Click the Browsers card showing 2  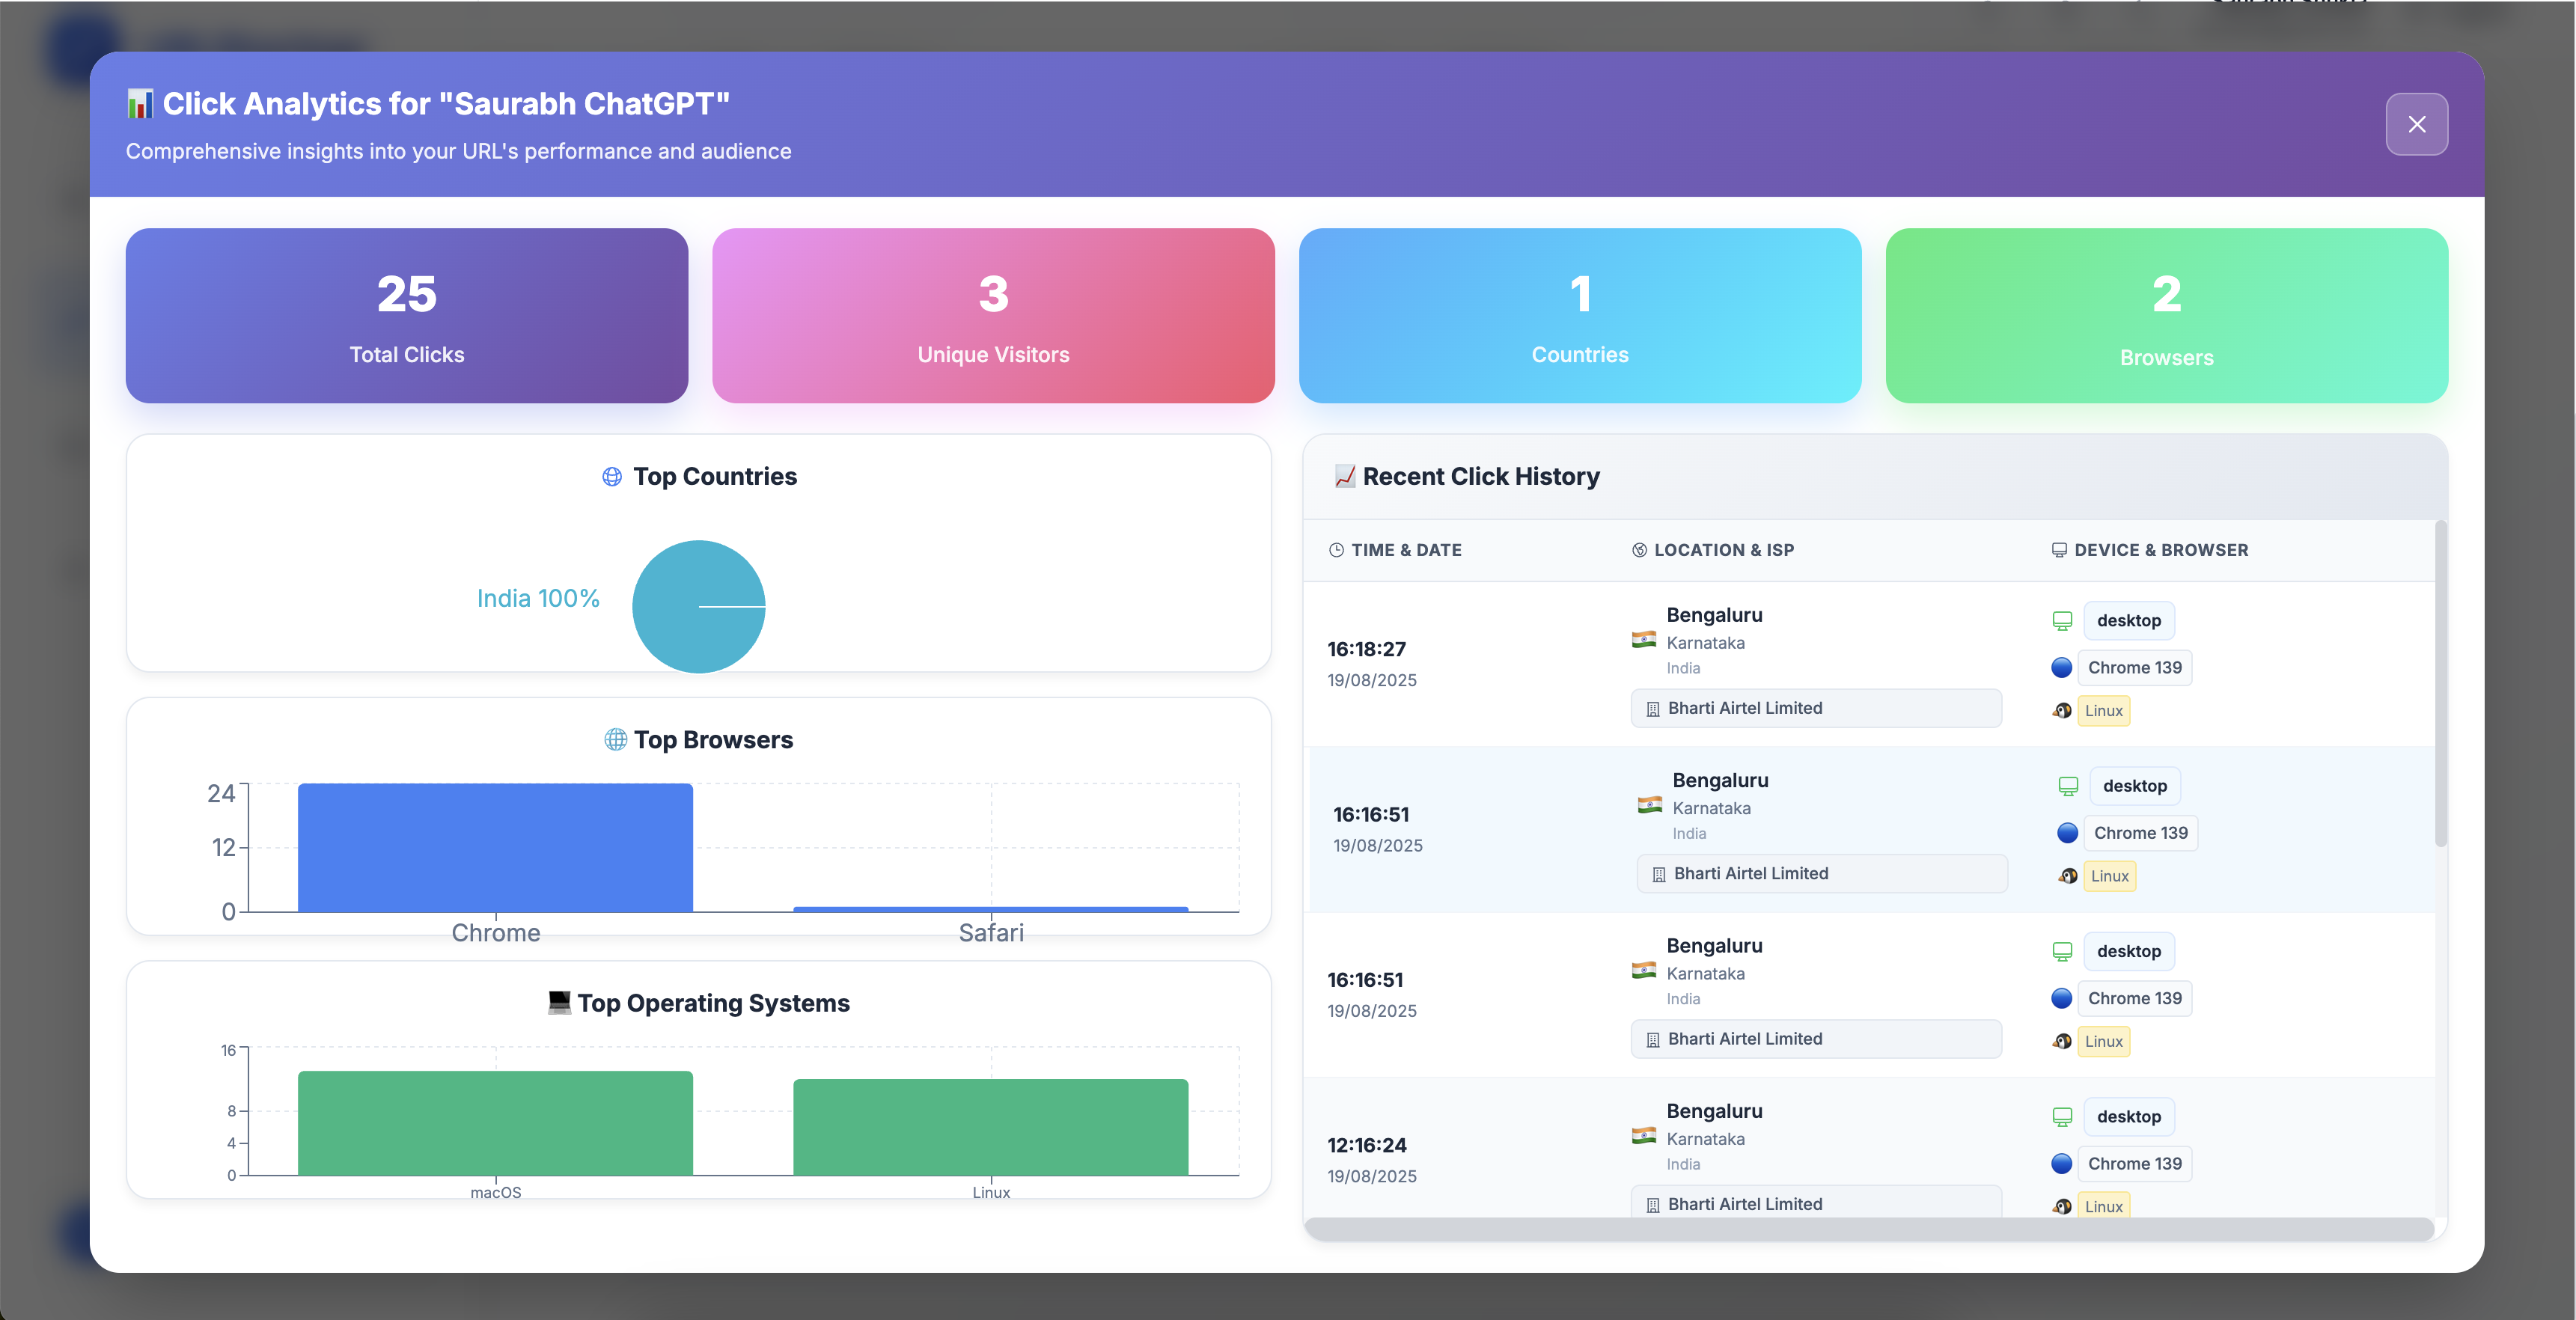[2167, 316]
